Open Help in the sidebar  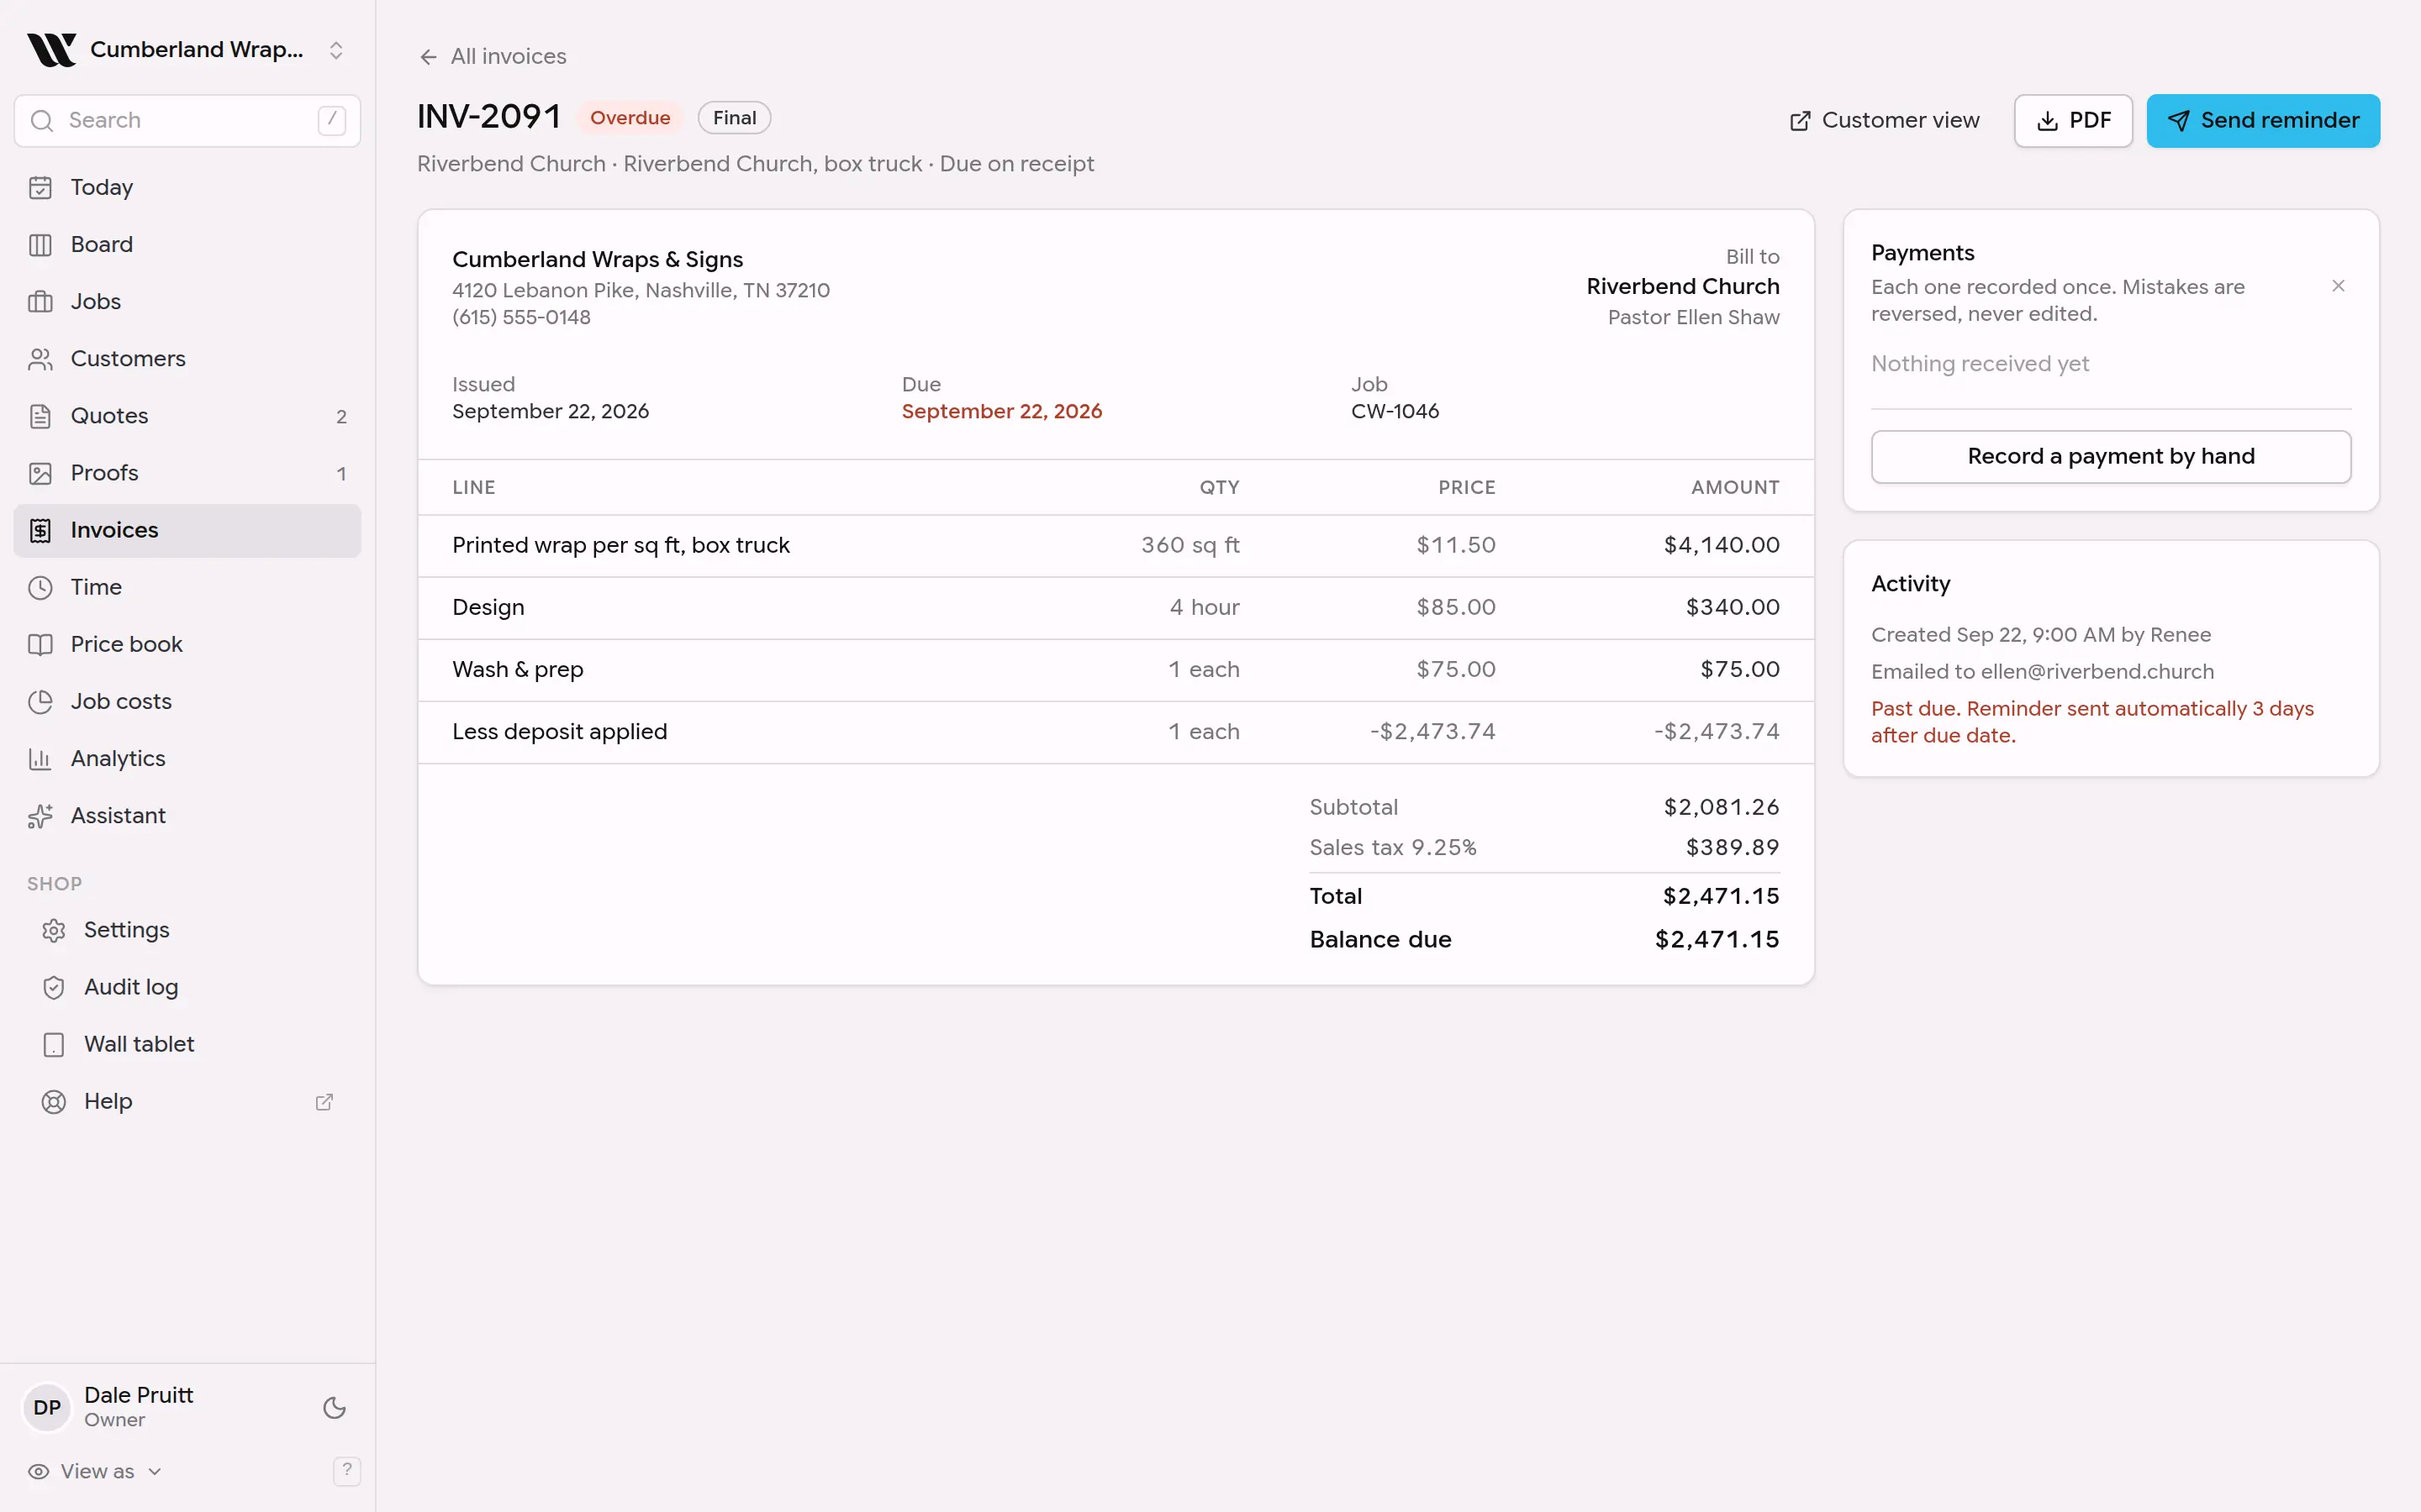(x=187, y=1101)
